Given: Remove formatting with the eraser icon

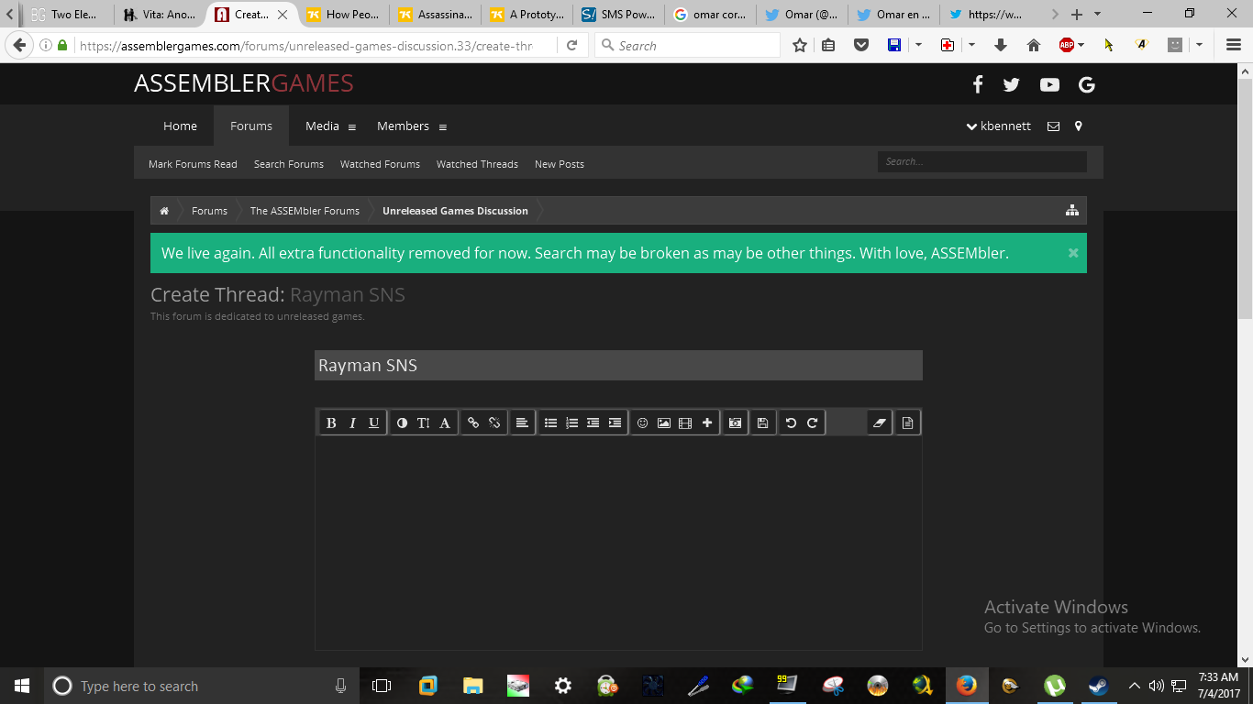Looking at the screenshot, I should 880,423.
